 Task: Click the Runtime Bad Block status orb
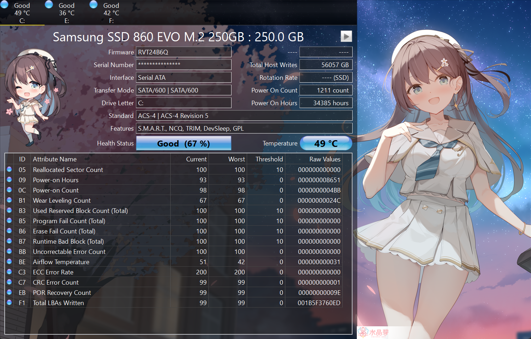10,241
